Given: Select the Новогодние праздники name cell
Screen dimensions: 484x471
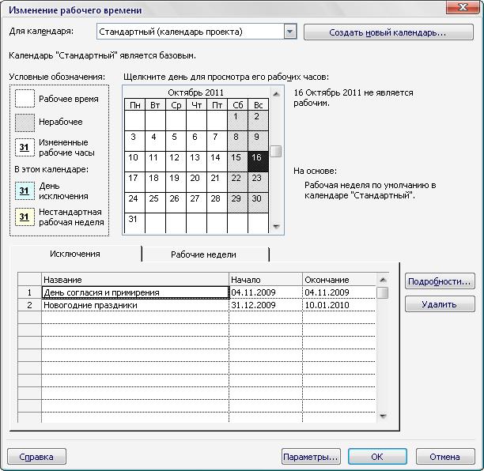Looking at the screenshot, I should [x=135, y=305].
